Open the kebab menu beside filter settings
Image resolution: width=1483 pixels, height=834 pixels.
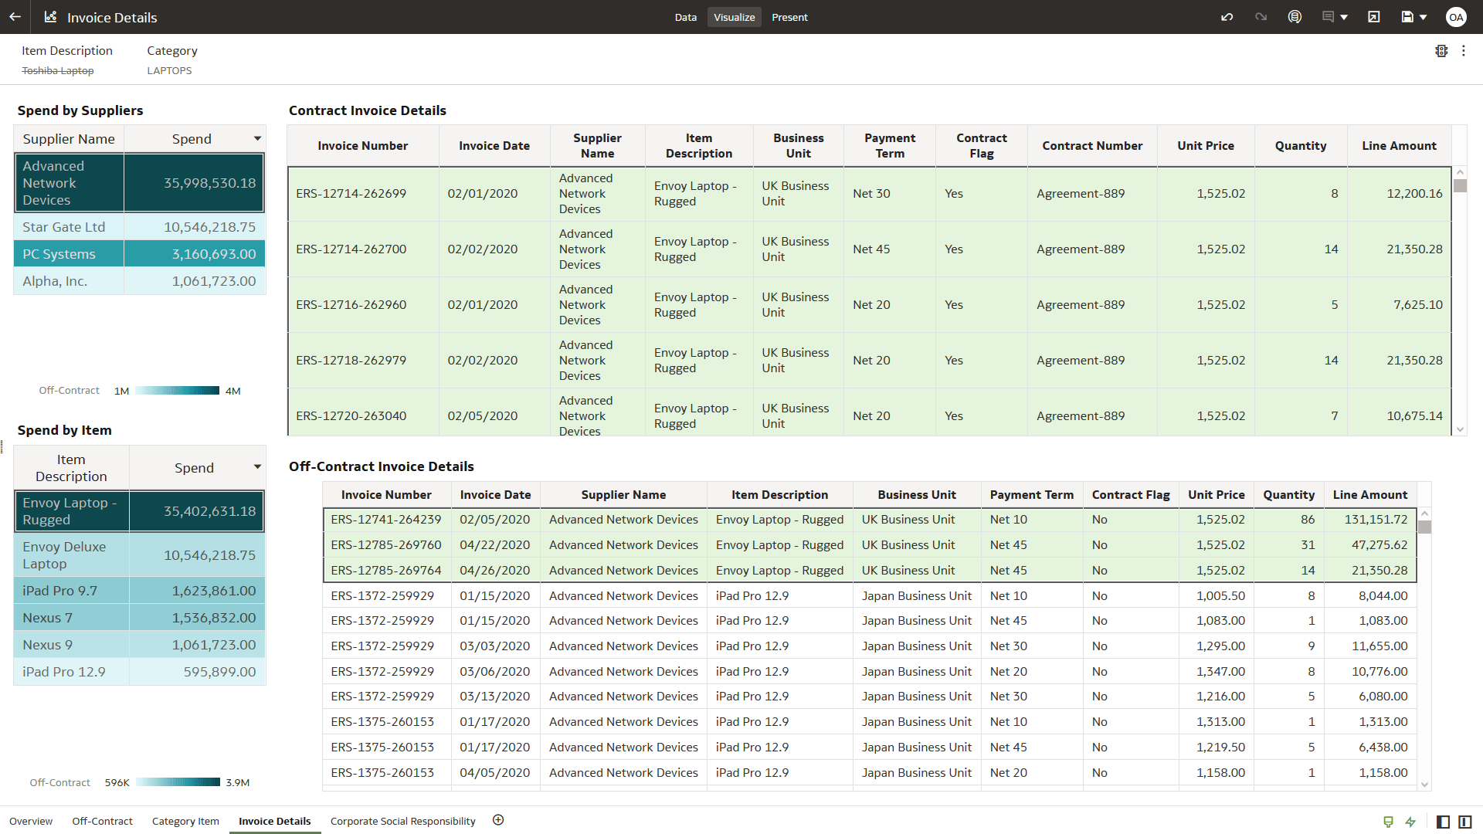click(1465, 51)
